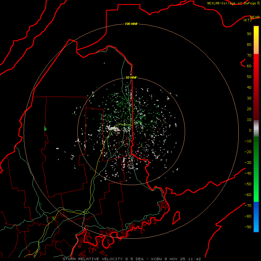Click the KCBW 9 NOV 25 11:42 timestamp
Screen dimensions: 261x261
pyautogui.click(x=176, y=259)
